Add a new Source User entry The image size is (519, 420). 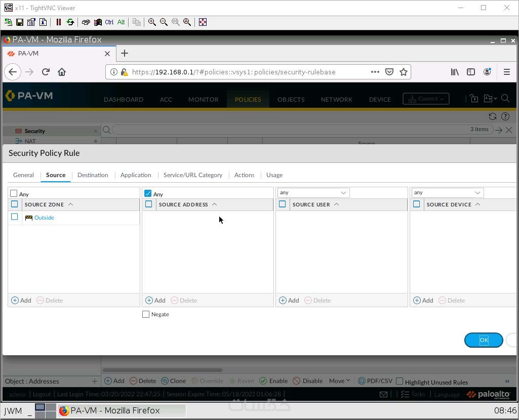tap(289, 300)
